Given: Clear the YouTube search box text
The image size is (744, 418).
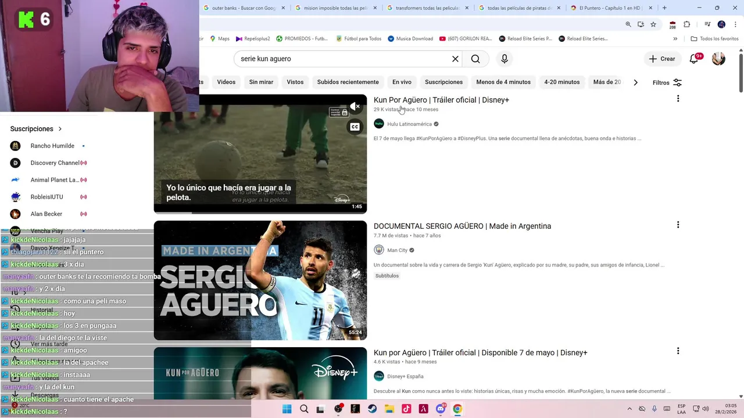Looking at the screenshot, I should pyautogui.click(x=455, y=59).
